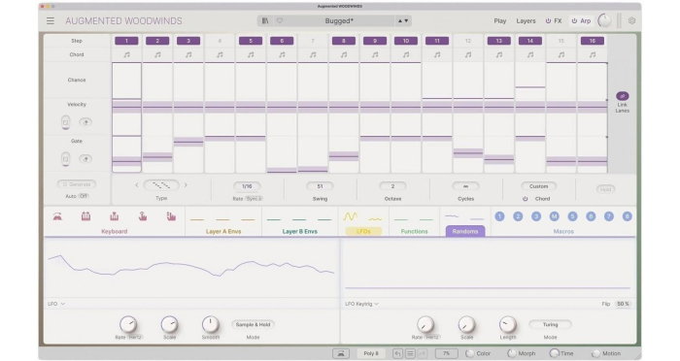Viewport: 680px width, 361px height.
Task: Click the Velocity lane upload arrow icon
Action: (x=85, y=122)
